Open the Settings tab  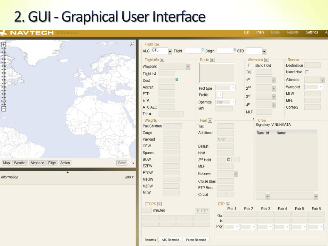click(312, 32)
